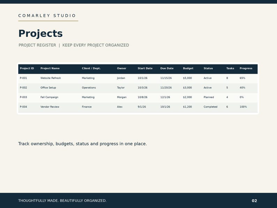Select due date 12/1/26
This screenshot has width=277, height=208.
pos(165,97)
